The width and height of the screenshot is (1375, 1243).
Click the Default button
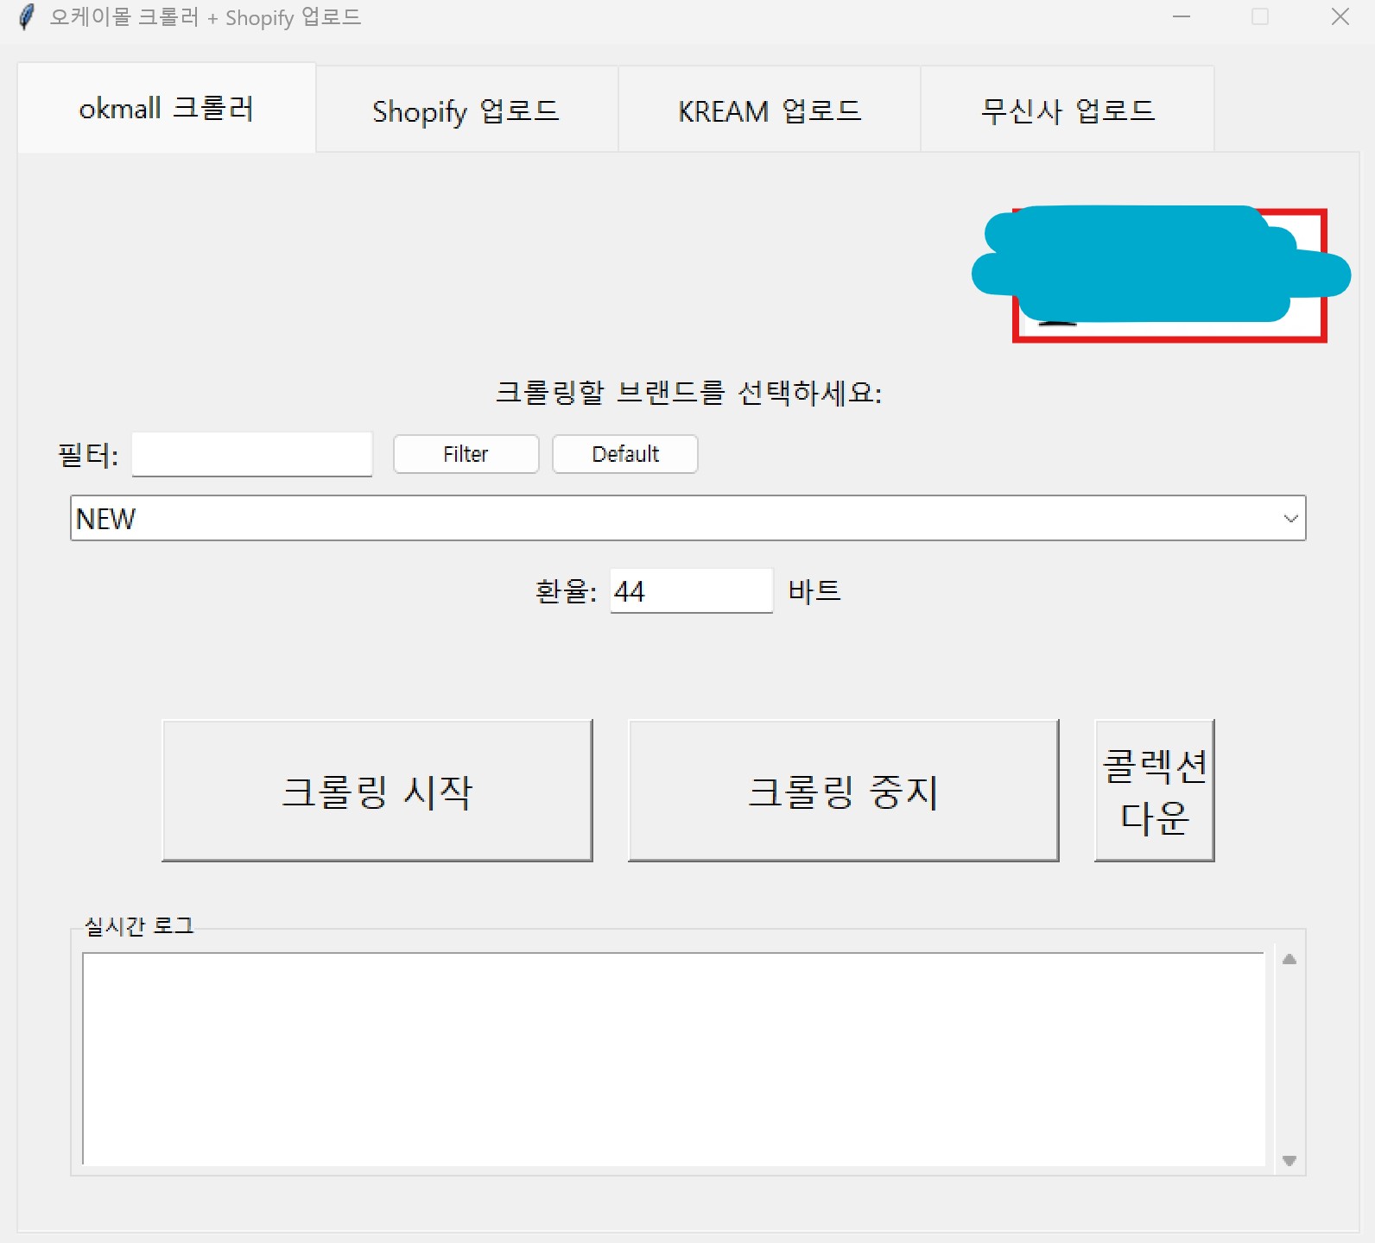pyautogui.click(x=624, y=454)
